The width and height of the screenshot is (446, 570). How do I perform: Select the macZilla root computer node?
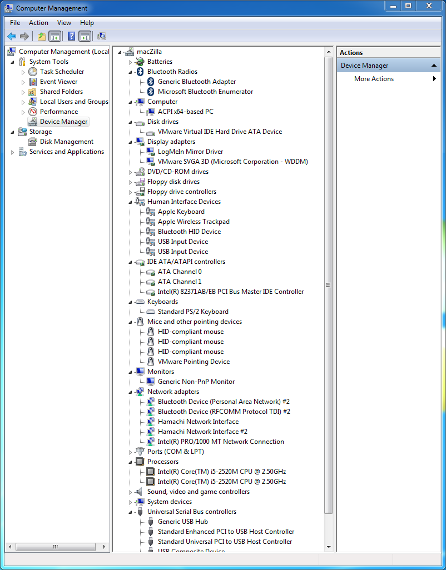click(149, 52)
